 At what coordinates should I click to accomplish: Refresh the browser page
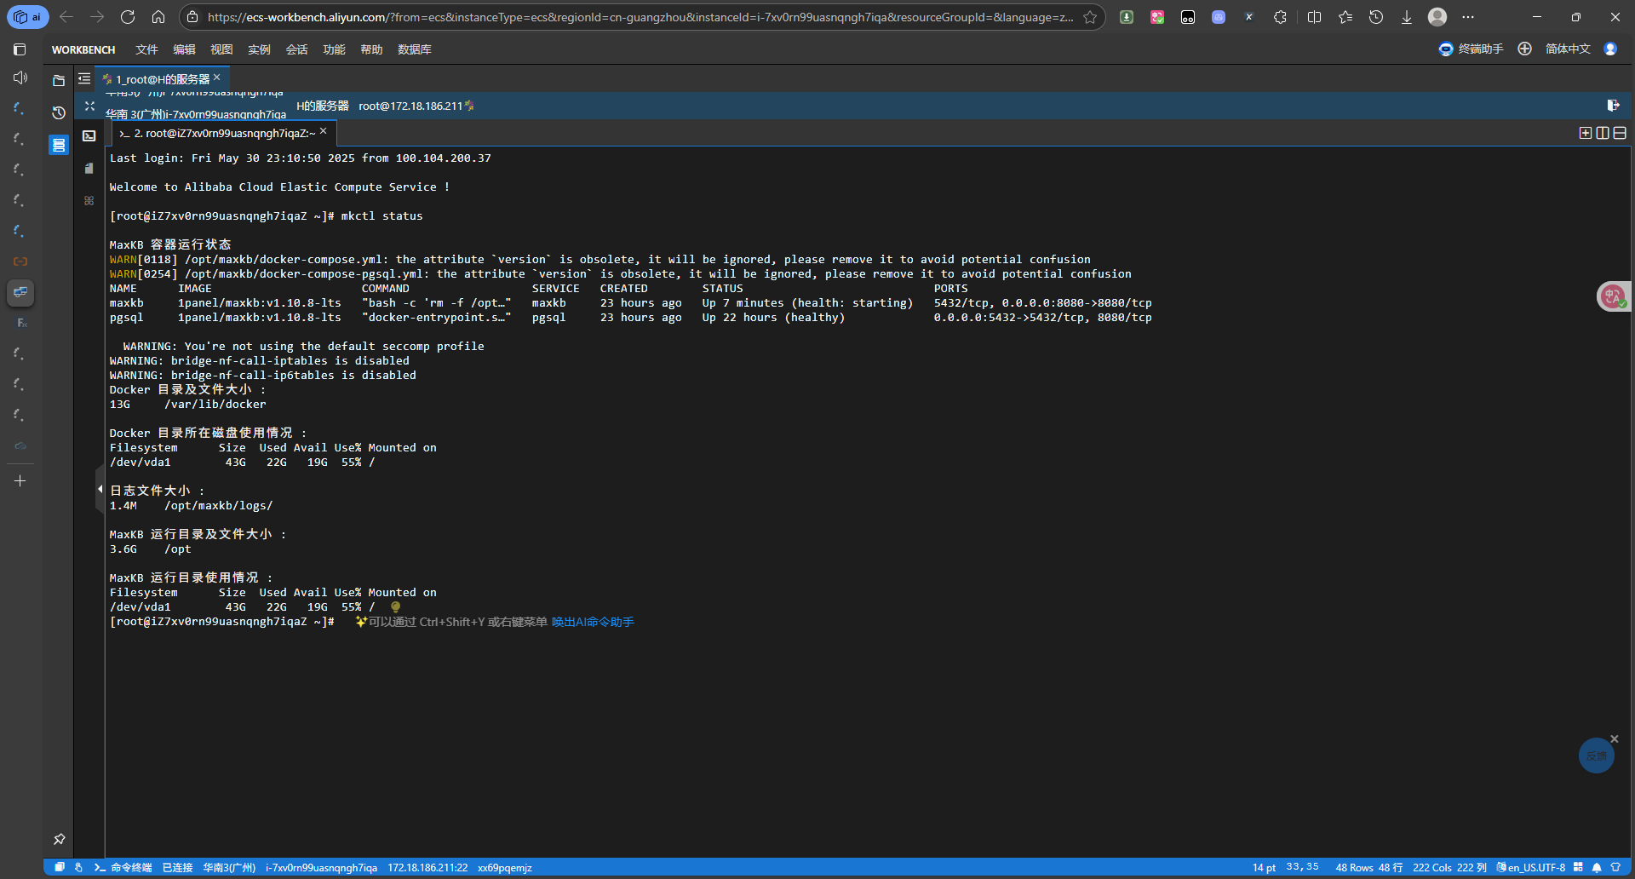click(128, 17)
